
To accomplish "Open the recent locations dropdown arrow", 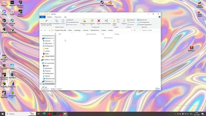I will click(x=47, y=30).
